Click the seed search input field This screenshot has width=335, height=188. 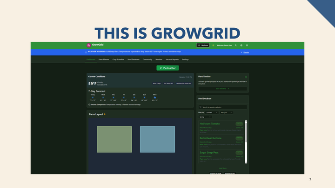click(x=222, y=107)
